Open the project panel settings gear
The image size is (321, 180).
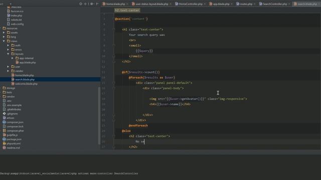pyautogui.click(x=92, y=3)
